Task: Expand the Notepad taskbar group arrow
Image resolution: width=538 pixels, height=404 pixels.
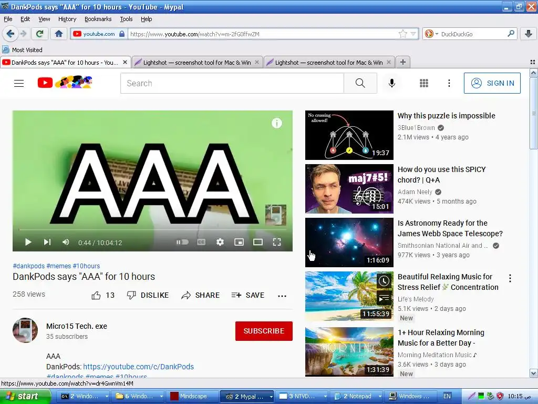Action: coord(380,397)
